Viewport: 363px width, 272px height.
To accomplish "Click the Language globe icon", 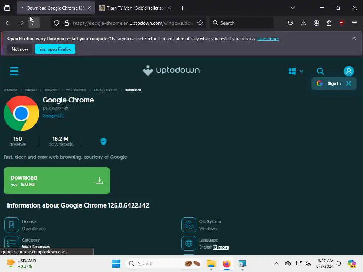I will (189, 243).
